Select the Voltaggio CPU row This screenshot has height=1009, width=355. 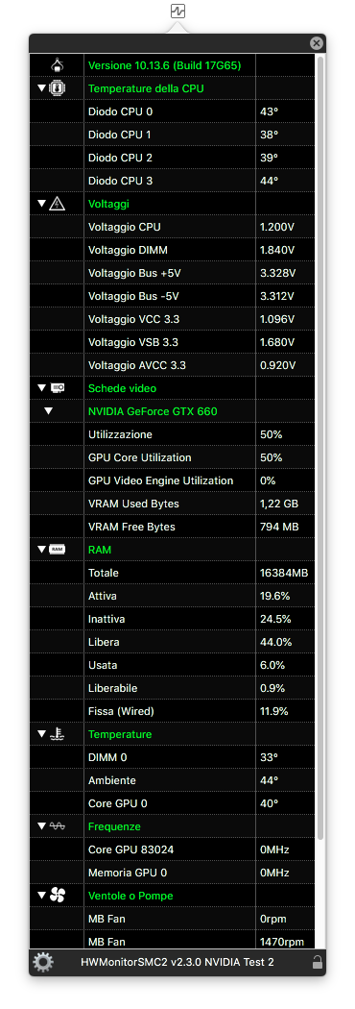pos(173,227)
